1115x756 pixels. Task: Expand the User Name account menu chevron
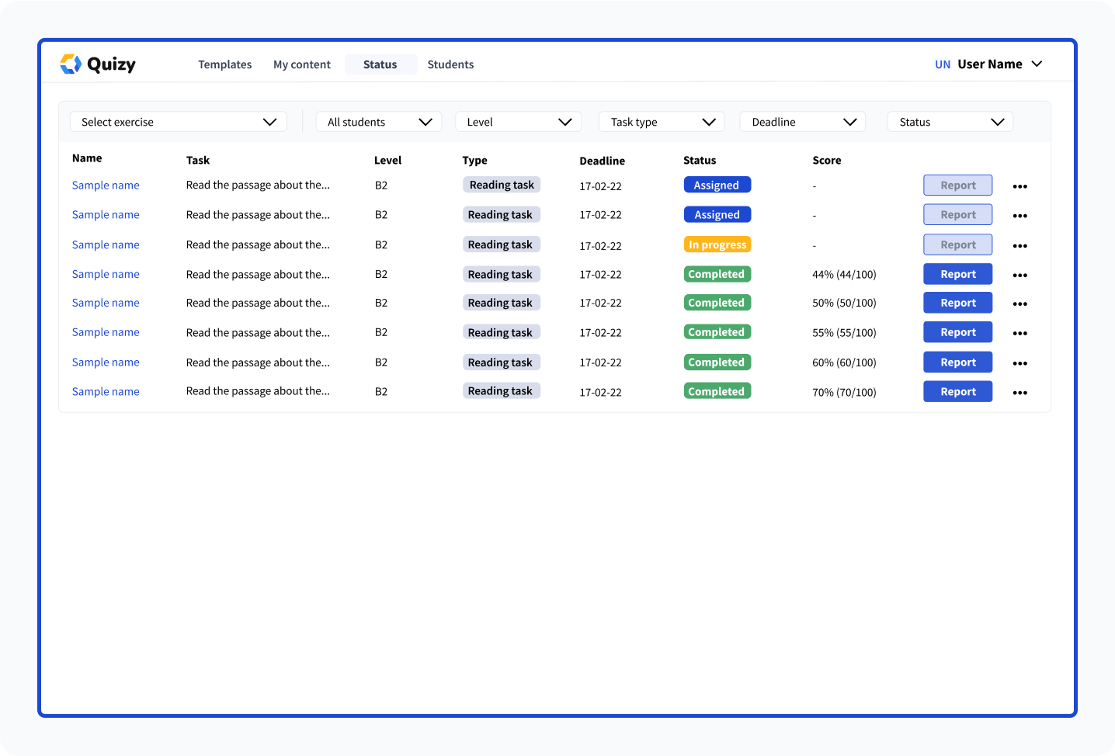tap(1037, 64)
